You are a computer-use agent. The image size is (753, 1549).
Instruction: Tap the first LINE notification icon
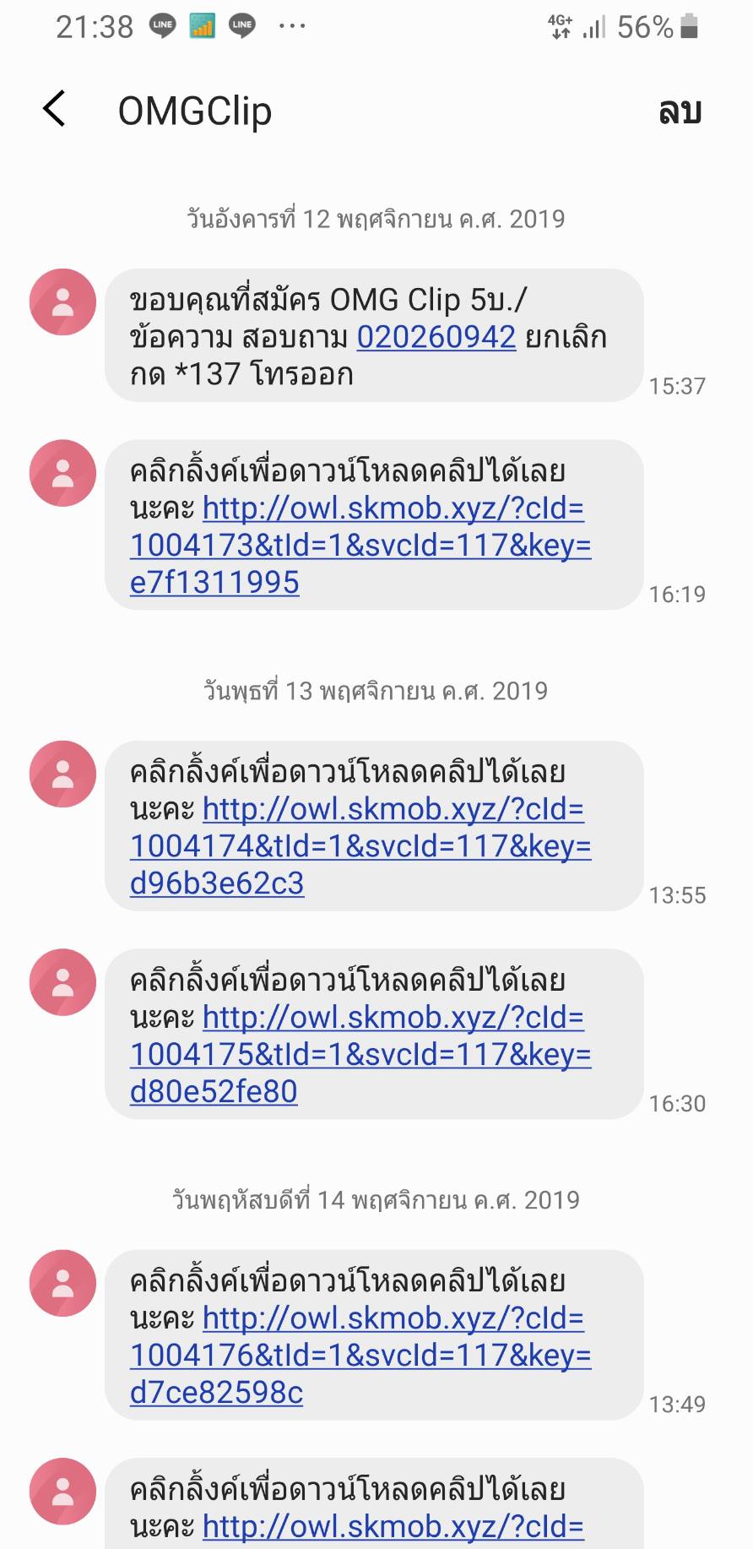click(162, 26)
